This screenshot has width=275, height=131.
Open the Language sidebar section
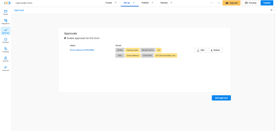pyautogui.click(x=6, y=50)
